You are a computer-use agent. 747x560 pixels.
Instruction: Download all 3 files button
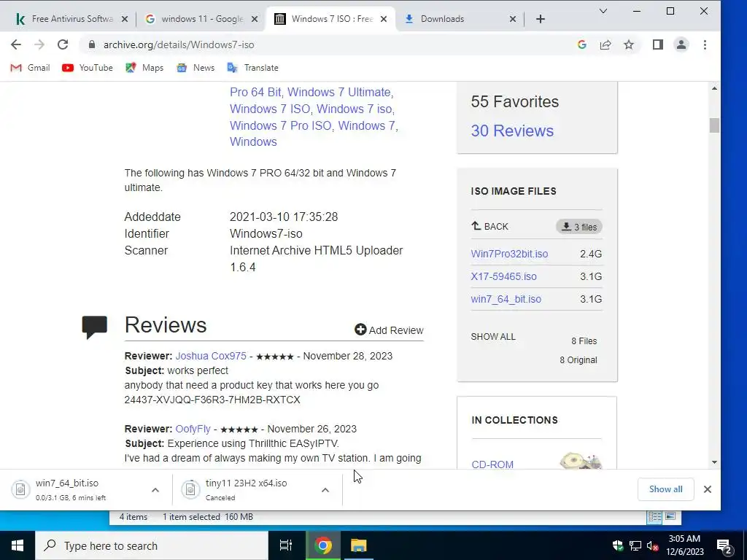(x=578, y=227)
